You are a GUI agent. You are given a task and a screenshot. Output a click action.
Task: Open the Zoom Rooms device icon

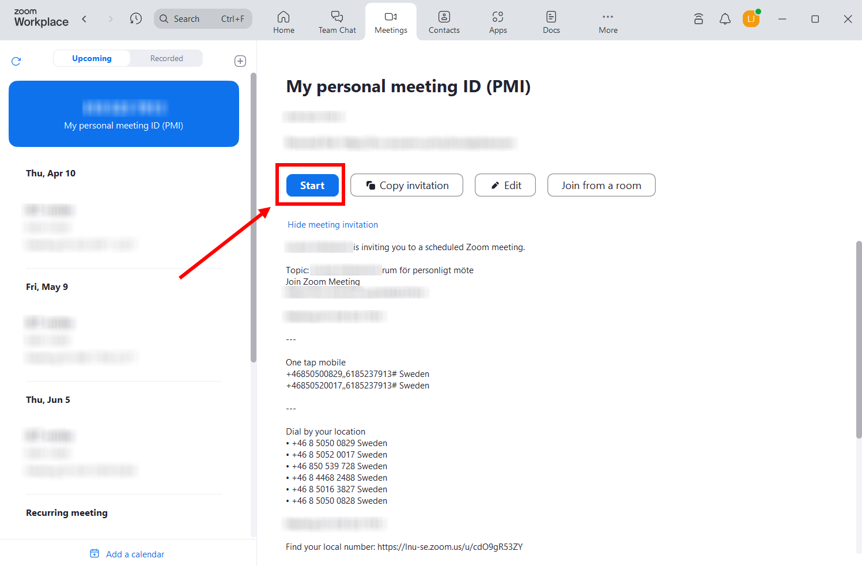tap(698, 19)
